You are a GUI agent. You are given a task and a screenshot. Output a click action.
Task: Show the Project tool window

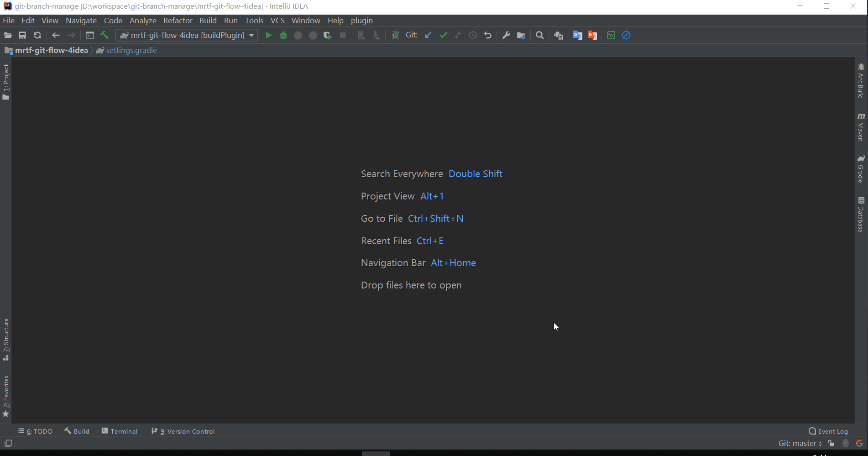[6, 82]
